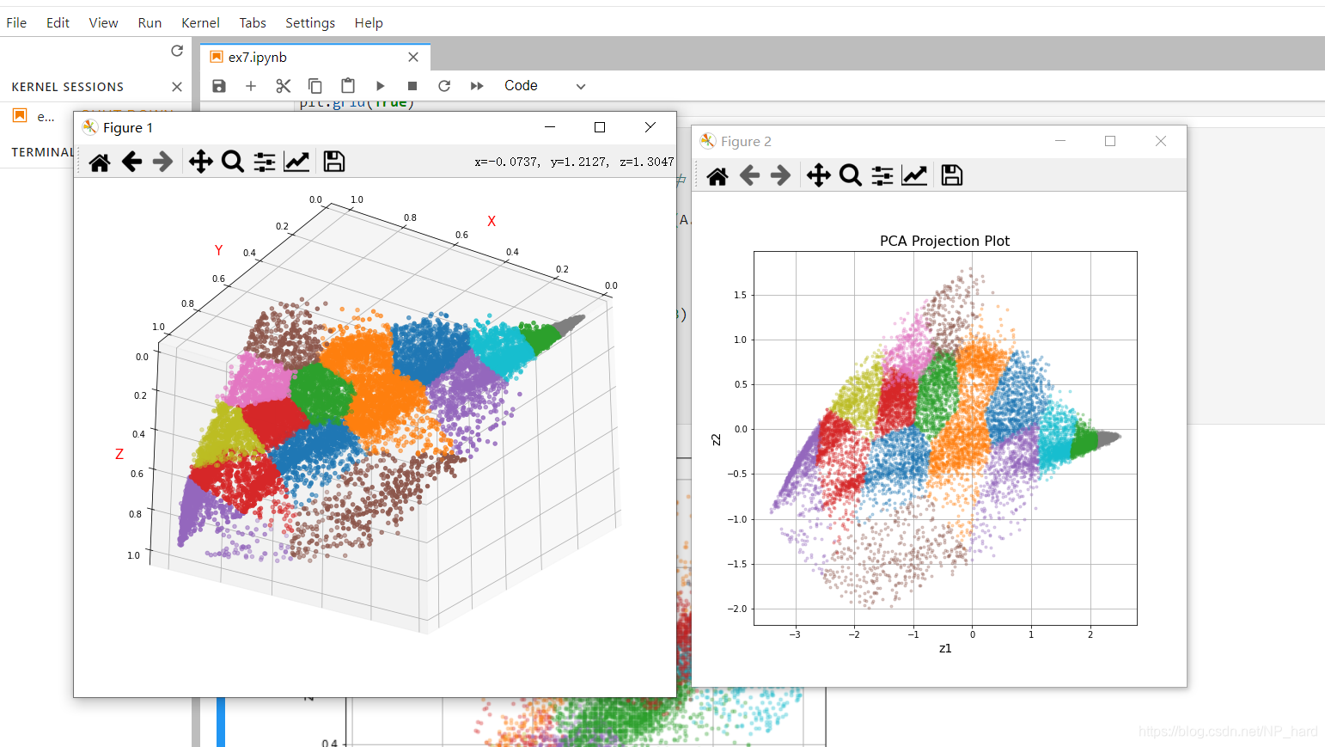This screenshot has width=1325, height=747.
Task: Click the red Y axis label in Figure 1
Action: tap(218, 251)
